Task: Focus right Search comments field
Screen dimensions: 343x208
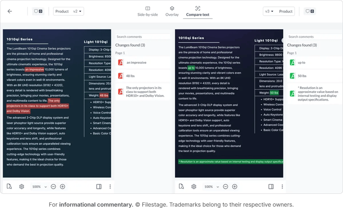Action: (x=315, y=37)
